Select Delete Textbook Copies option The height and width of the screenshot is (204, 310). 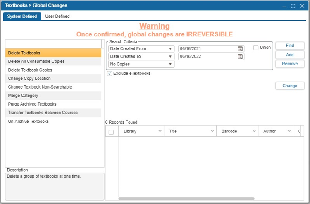point(53,70)
